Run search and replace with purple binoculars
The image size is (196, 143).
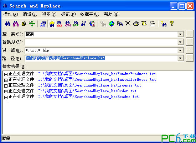(x=16, y=24)
